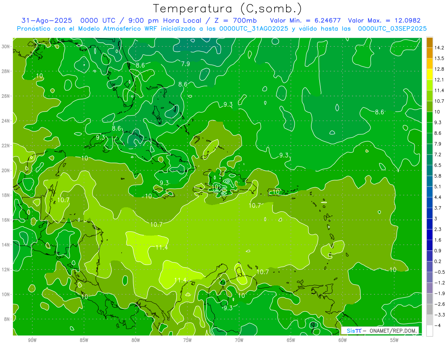Screen dimensions: 447x345
Task: Click the '22N' latitude axis label
Action: [6, 146]
